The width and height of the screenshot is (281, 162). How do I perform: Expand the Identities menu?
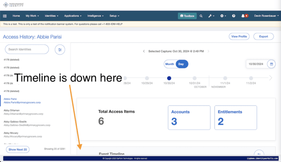tap(52, 16)
